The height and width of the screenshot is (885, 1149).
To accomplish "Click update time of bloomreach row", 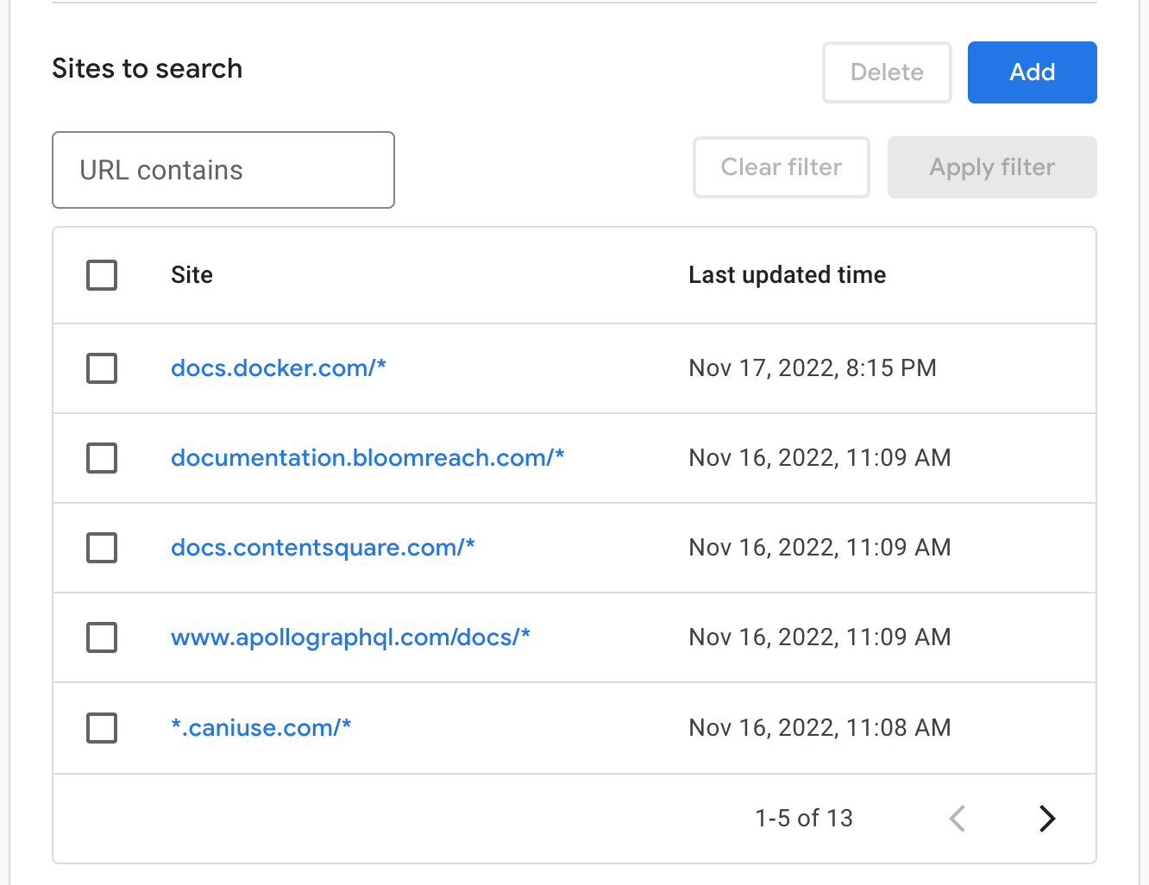I will coord(819,458).
